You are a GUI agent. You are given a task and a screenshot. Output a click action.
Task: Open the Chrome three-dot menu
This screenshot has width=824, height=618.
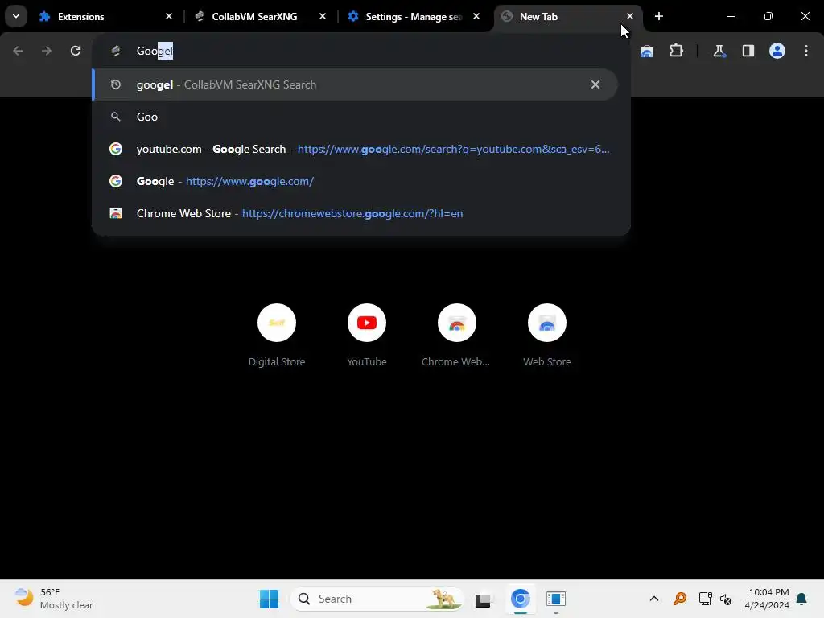click(805, 51)
